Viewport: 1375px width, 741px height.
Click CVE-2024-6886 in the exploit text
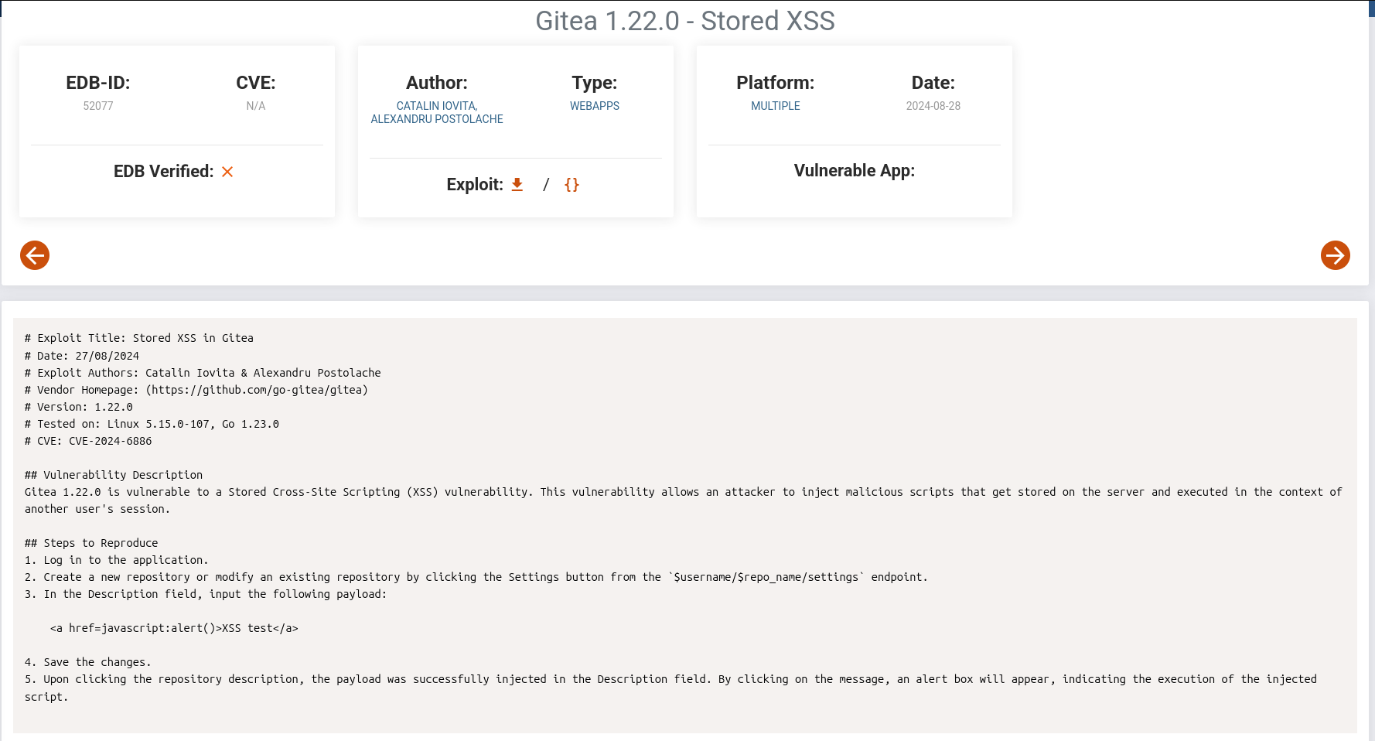(x=110, y=441)
